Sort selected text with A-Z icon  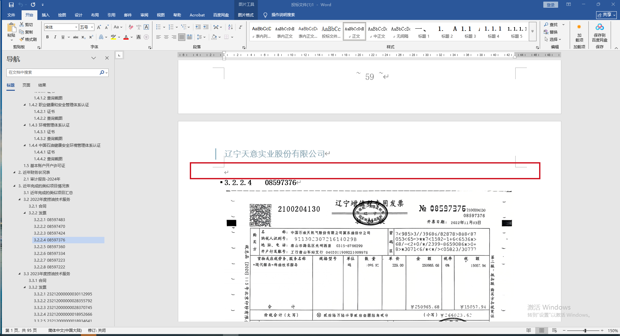pyautogui.click(x=230, y=27)
